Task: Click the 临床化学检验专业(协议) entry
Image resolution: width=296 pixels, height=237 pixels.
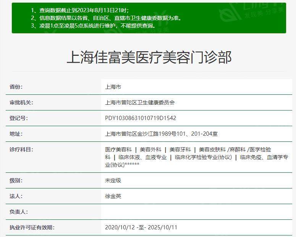Action: point(203,157)
